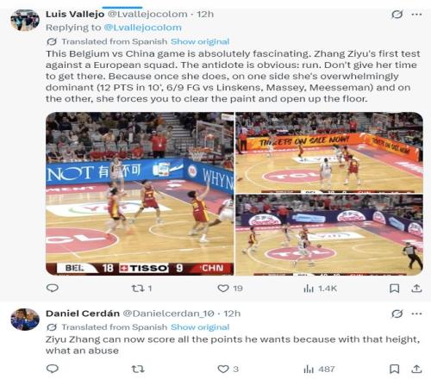Open top-right image with tickets on sale banner
The width and height of the screenshot is (431, 379).
click(329, 152)
